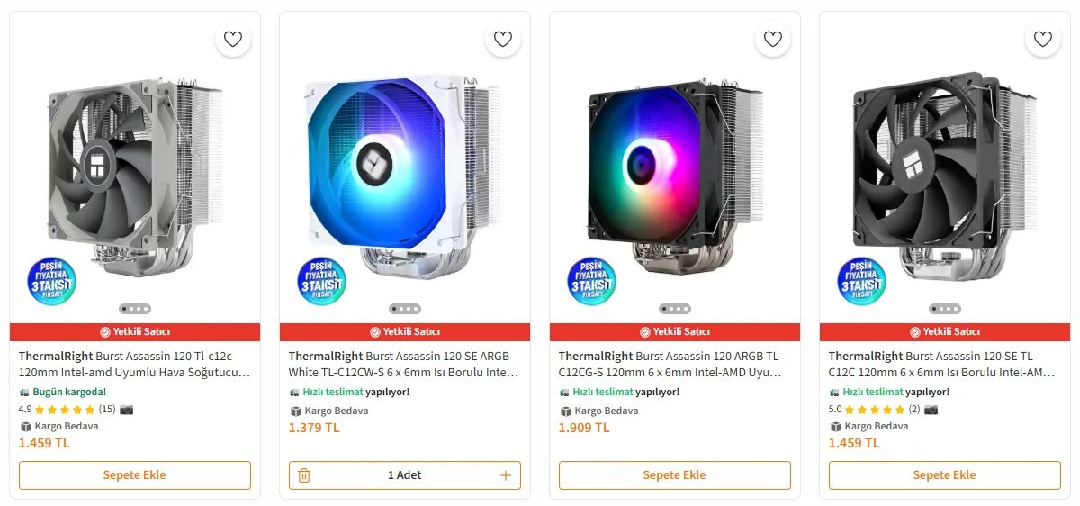Increase quantity with plus icon
This screenshot has width=1080, height=506.
(506, 475)
